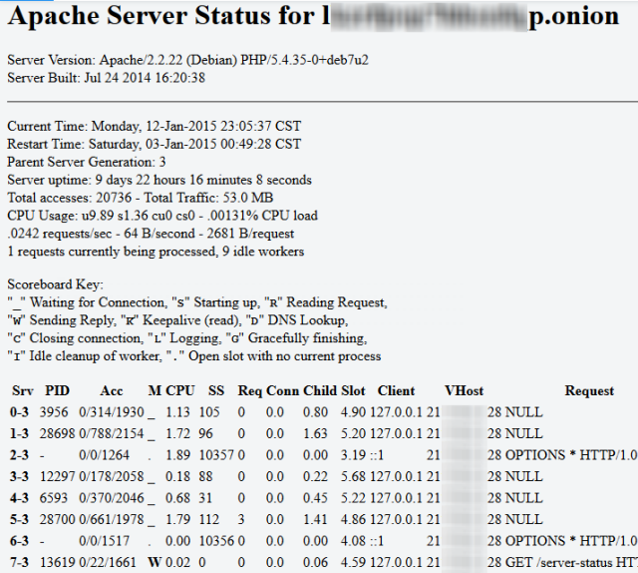The height and width of the screenshot is (573, 638).
Task: Click the 'Waiting for Connection' key entry
Action: [x=87, y=302]
